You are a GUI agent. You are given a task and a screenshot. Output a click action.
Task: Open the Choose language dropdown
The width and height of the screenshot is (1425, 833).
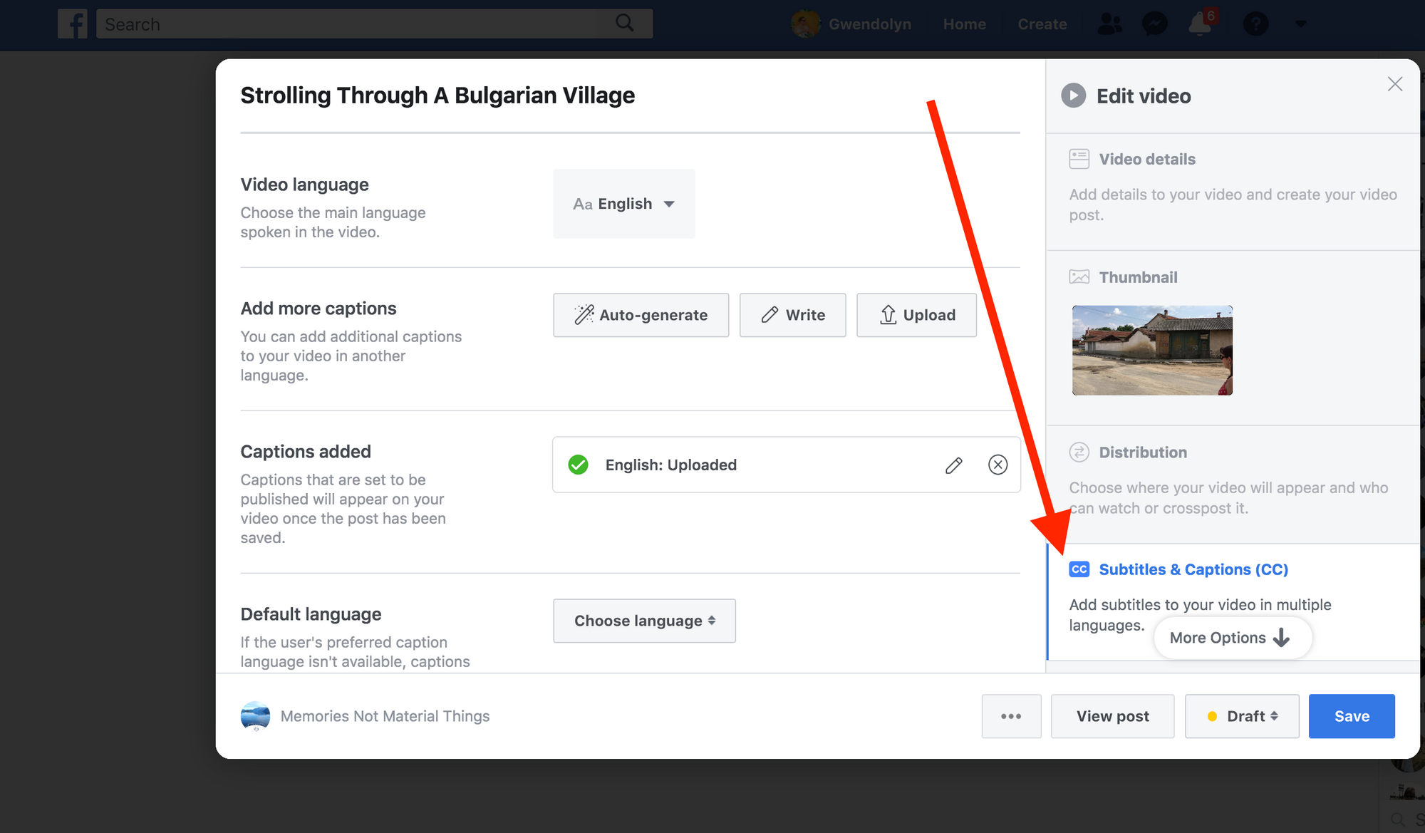[644, 621]
